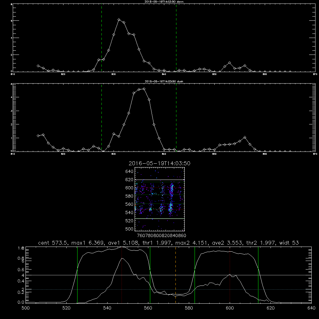Click the 520 label on heatmap y-axis
Image resolution: width=319 pixels, height=319 pixels.
click(130, 221)
